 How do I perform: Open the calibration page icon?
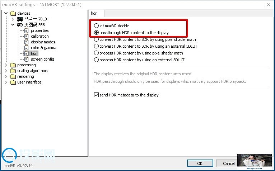pyautogui.click(x=26, y=36)
